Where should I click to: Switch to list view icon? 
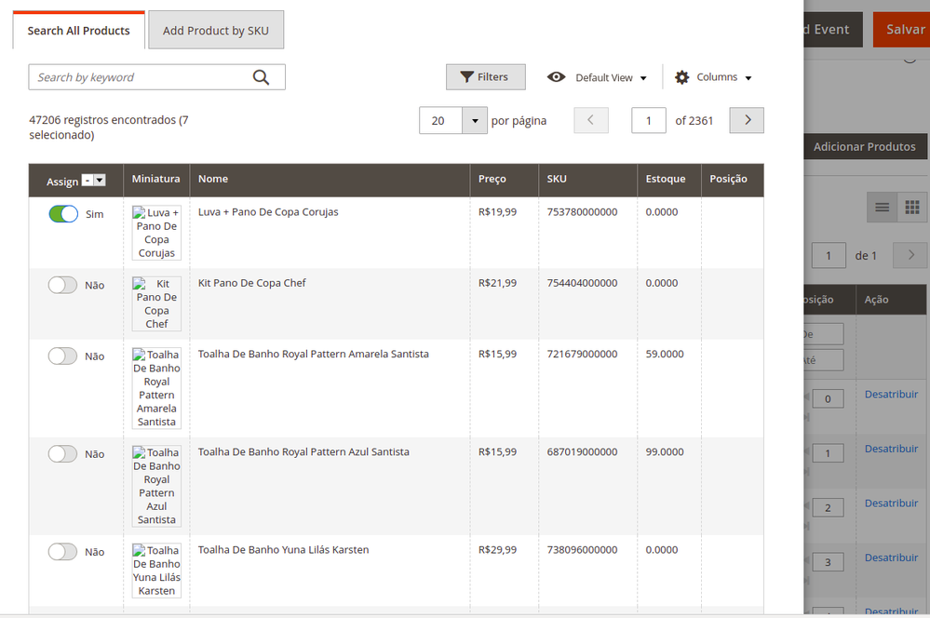(x=883, y=207)
